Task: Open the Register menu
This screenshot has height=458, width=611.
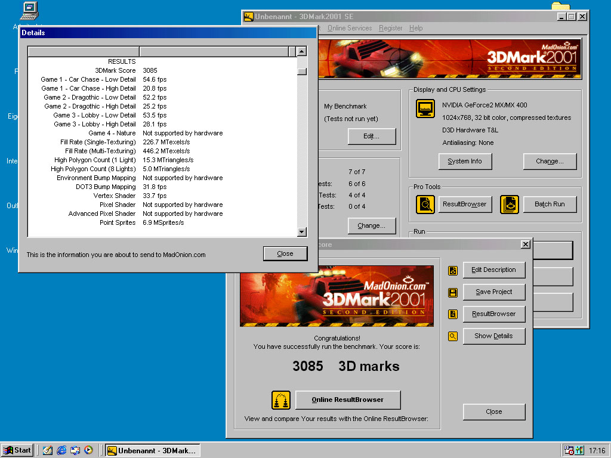Action: coord(390,28)
